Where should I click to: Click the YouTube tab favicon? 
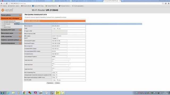[x=2, y=1]
